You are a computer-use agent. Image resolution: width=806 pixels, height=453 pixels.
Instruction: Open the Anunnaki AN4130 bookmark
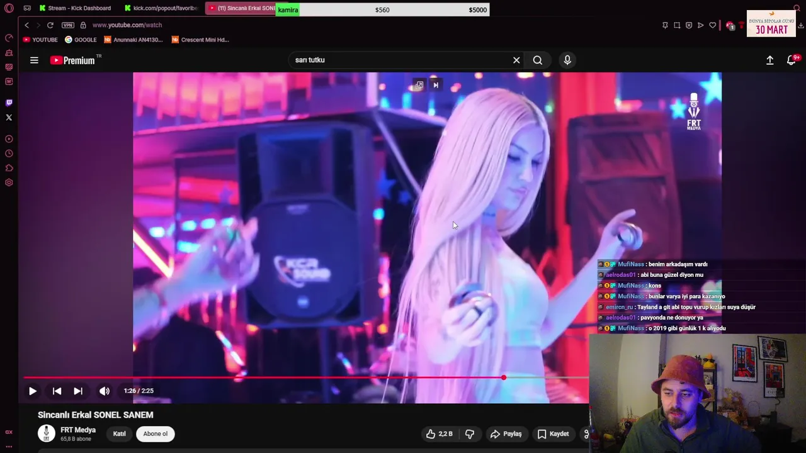(x=133, y=40)
